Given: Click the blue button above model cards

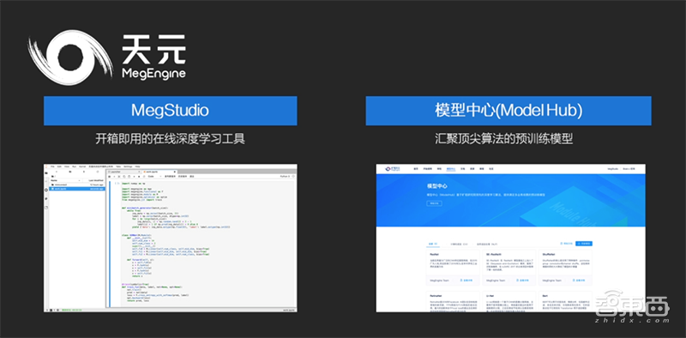Looking at the screenshot, I should 584,244.
